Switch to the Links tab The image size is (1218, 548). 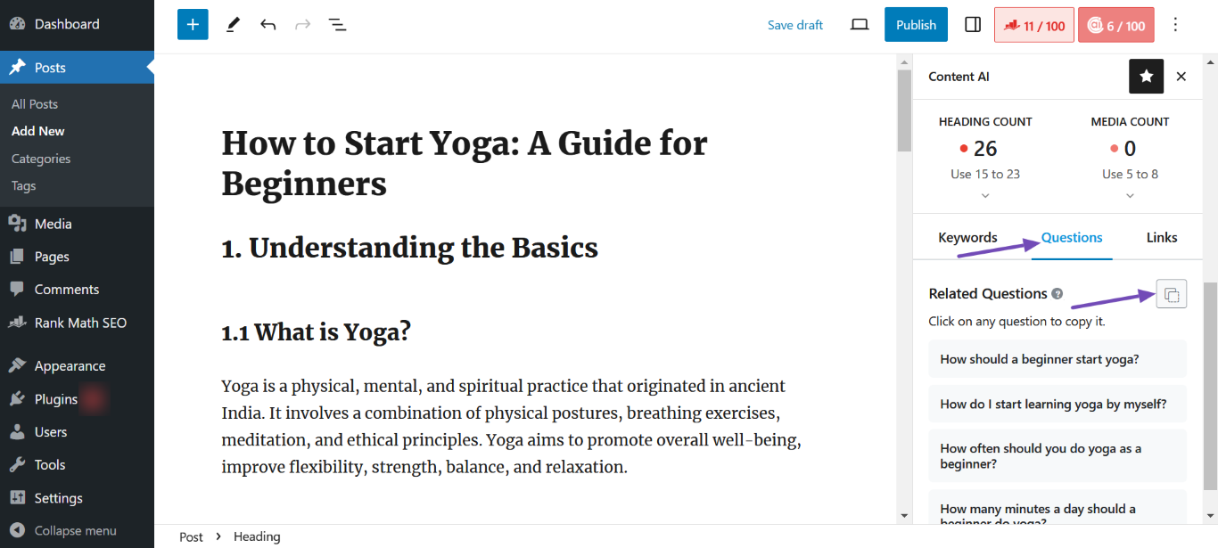(x=1162, y=237)
